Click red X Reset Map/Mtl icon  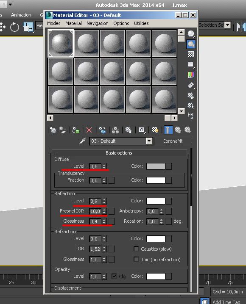(89, 130)
